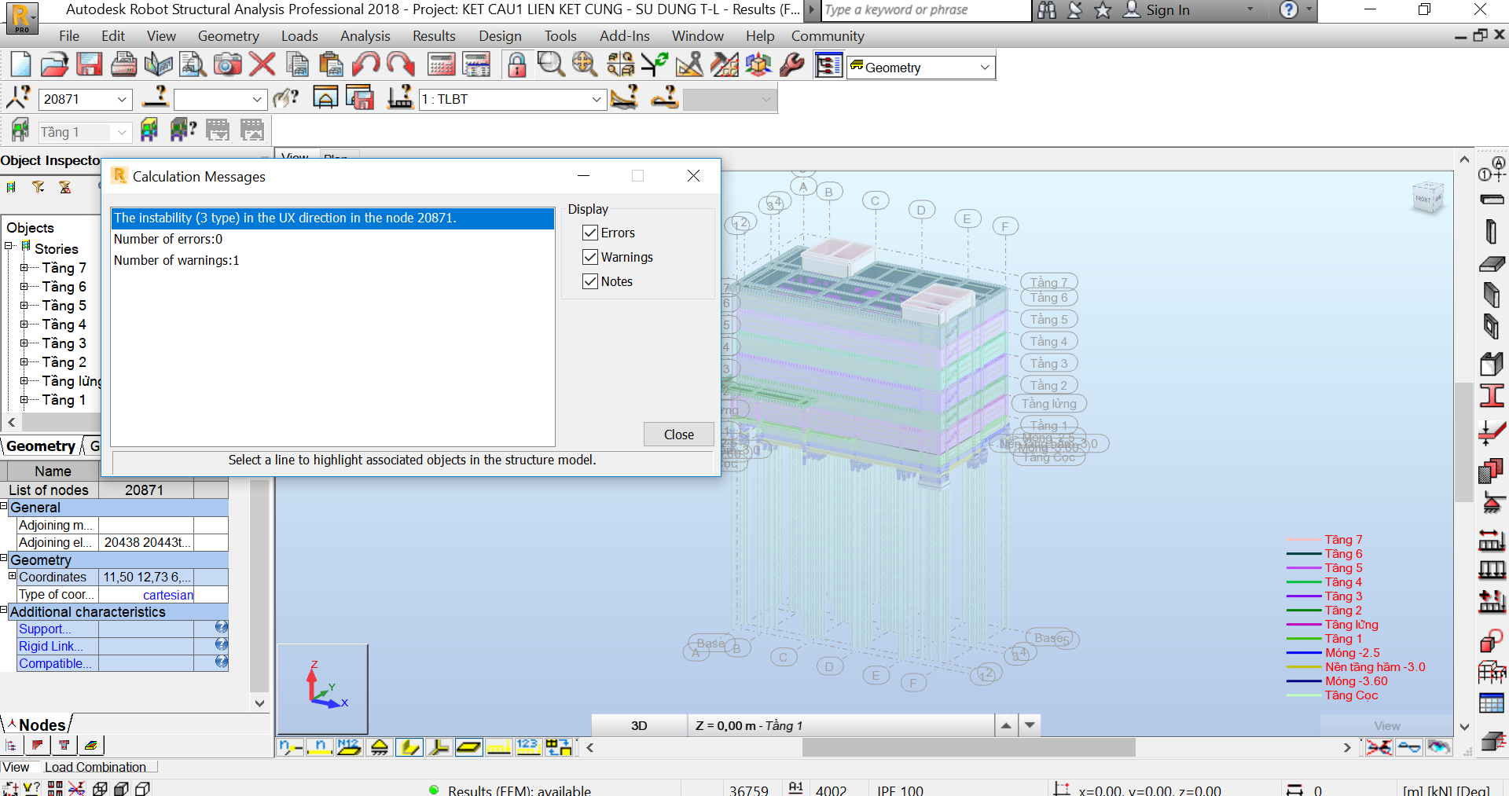Toggle load values 123 display
Screen dimensions: 1509x796
click(528, 746)
